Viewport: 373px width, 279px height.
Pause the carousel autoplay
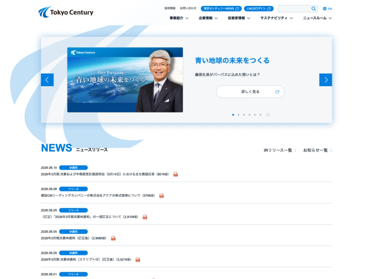tap(268, 115)
